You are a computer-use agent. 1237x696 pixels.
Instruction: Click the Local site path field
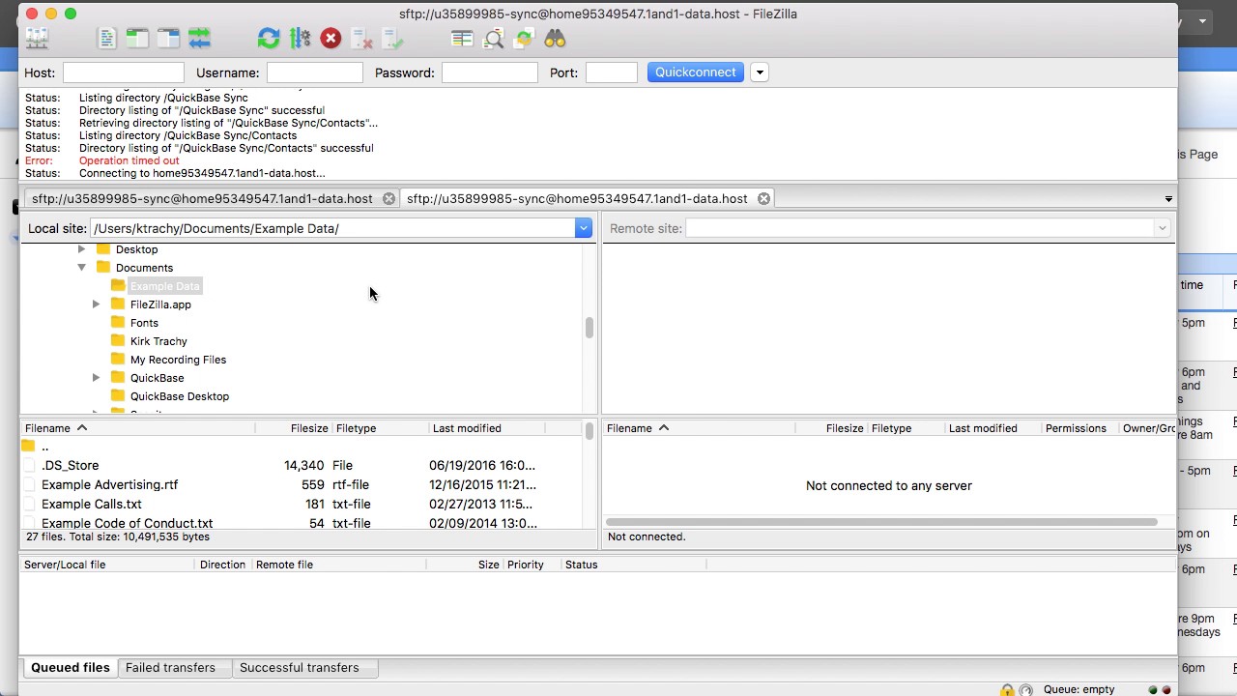pyautogui.click(x=332, y=228)
